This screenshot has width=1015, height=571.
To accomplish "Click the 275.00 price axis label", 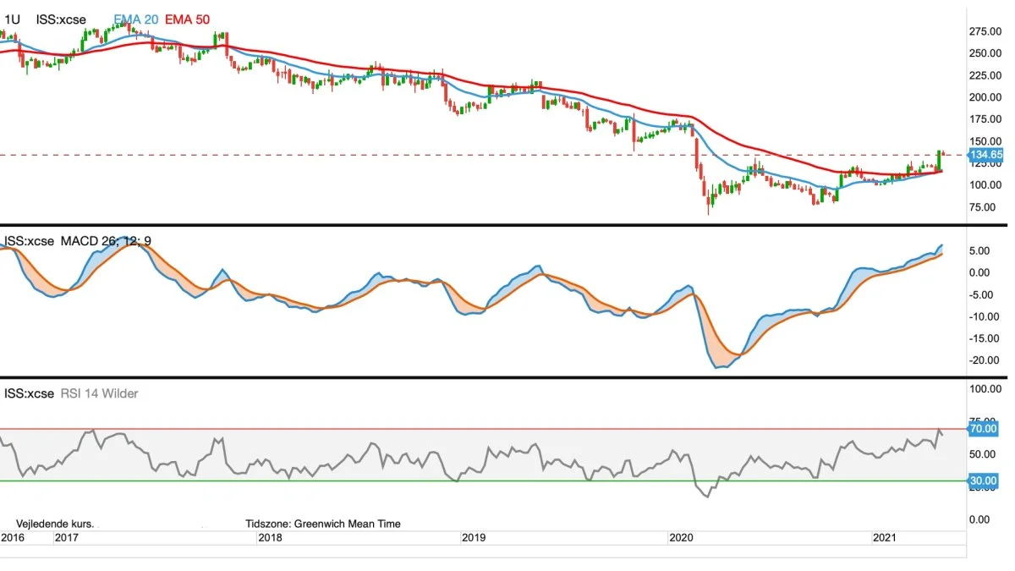I will 986,31.
